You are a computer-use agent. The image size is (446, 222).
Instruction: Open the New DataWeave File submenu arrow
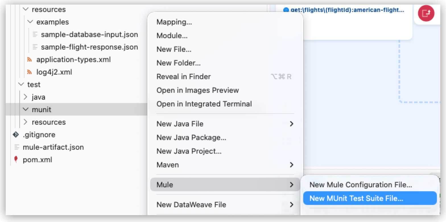pyautogui.click(x=291, y=205)
